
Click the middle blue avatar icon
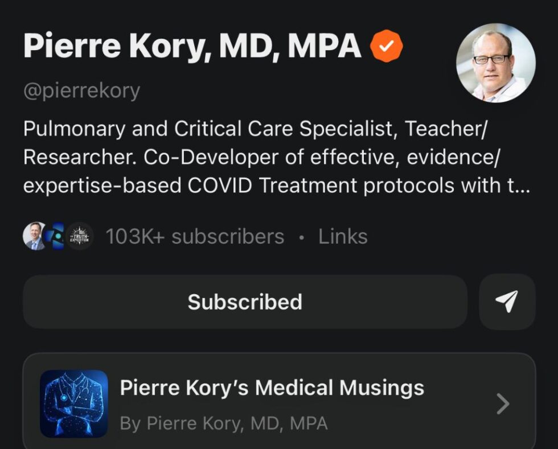point(56,235)
